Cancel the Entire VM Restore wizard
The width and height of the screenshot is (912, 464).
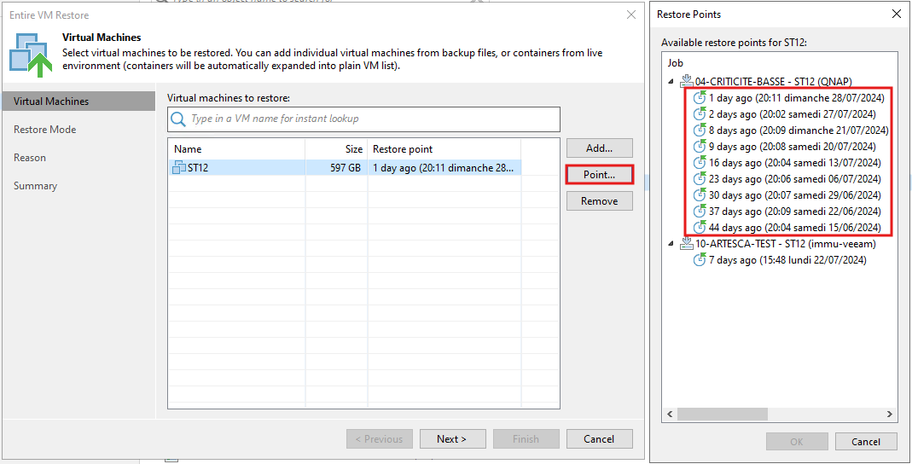click(599, 439)
